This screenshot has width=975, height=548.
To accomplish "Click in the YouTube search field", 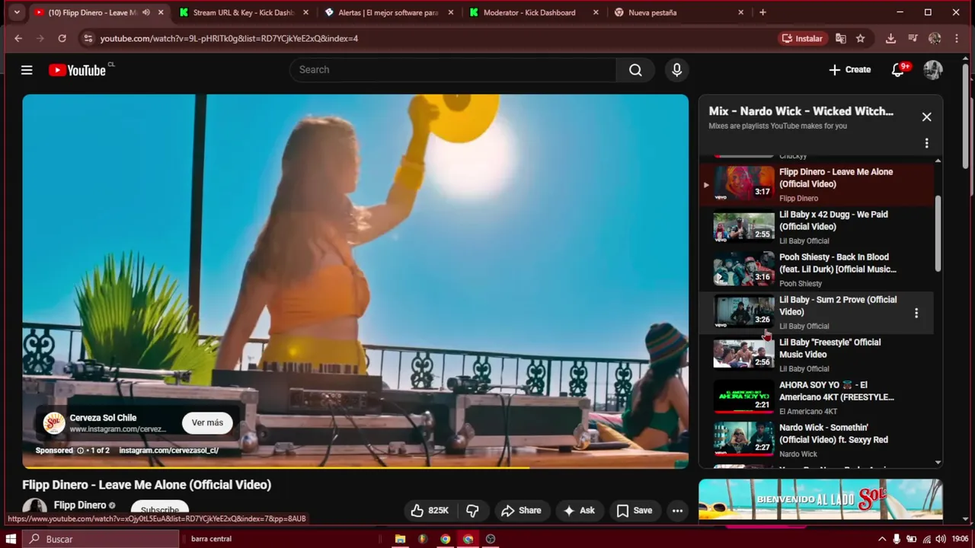I will pos(452,70).
